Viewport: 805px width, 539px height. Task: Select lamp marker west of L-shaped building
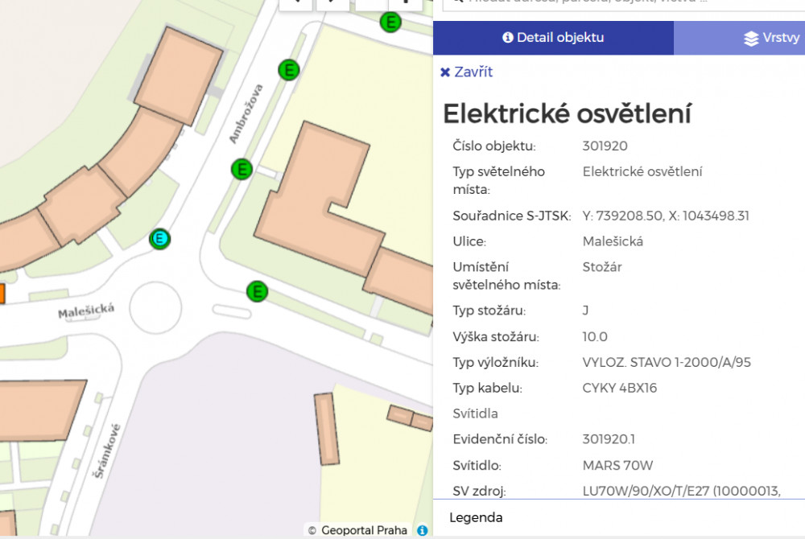click(x=242, y=169)
